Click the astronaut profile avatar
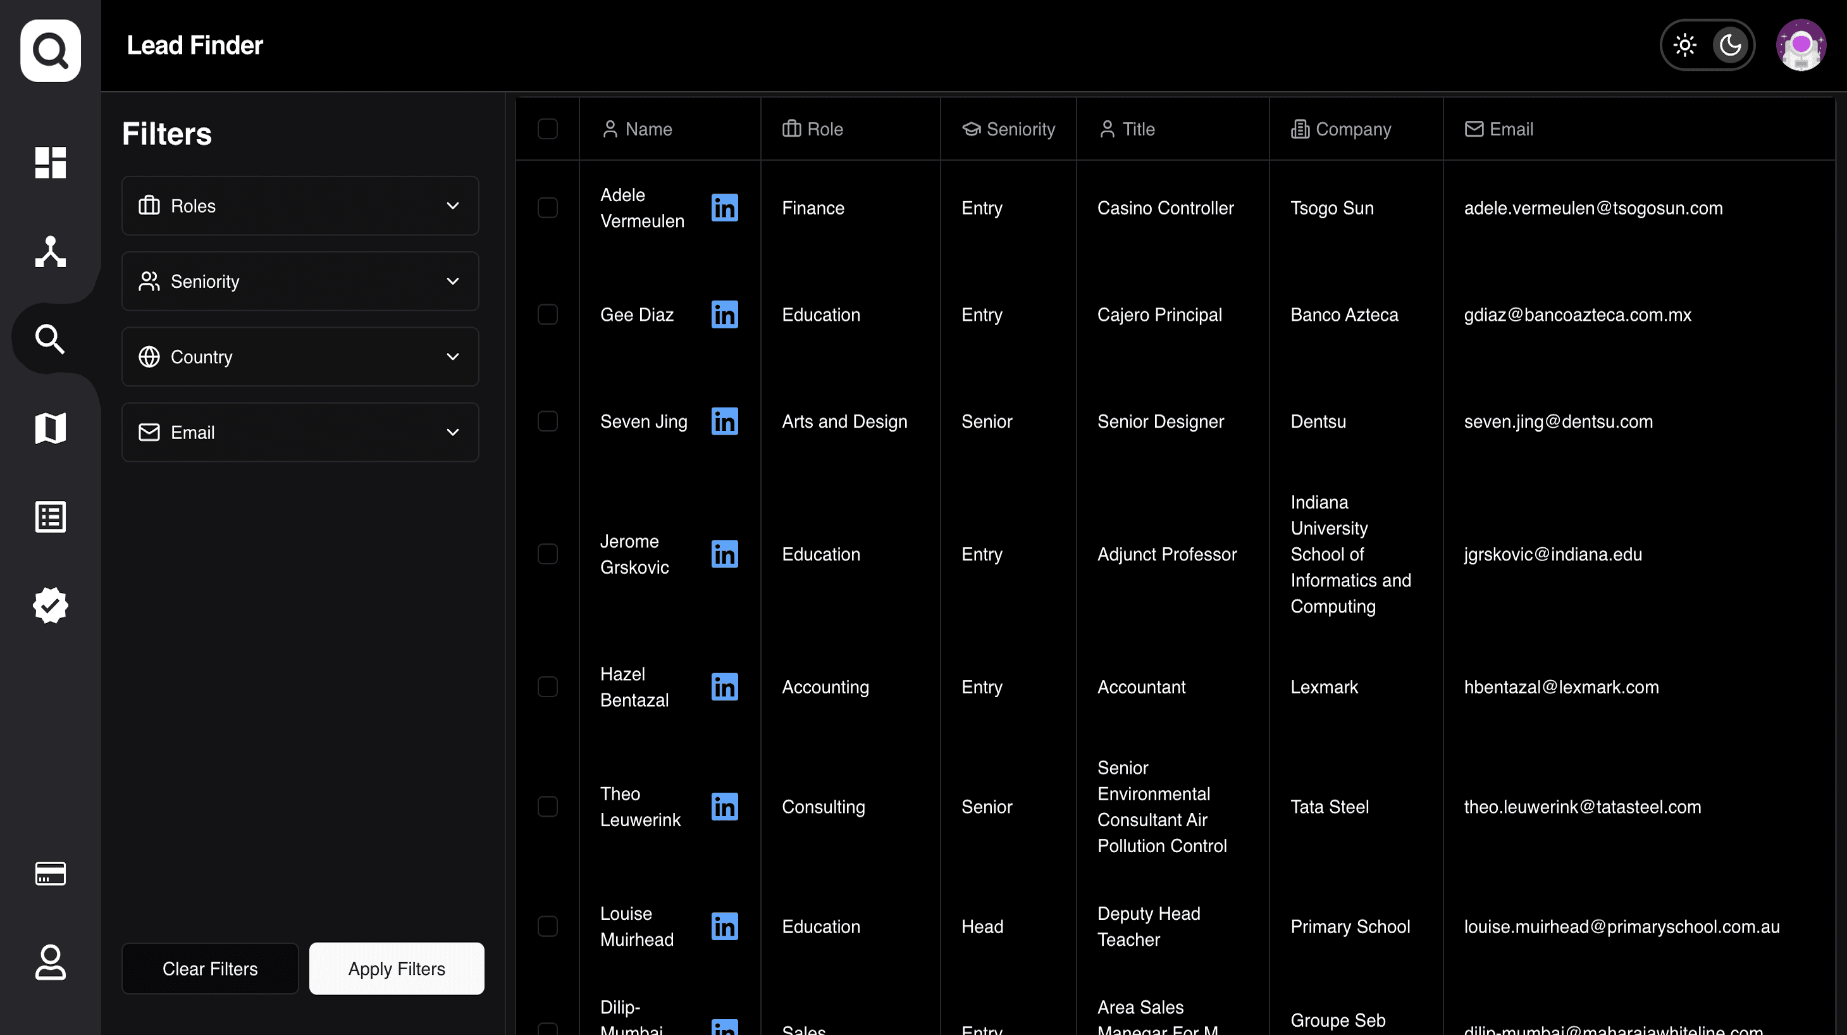This screenshot has width=1847, height=1035. (1800, 44)
